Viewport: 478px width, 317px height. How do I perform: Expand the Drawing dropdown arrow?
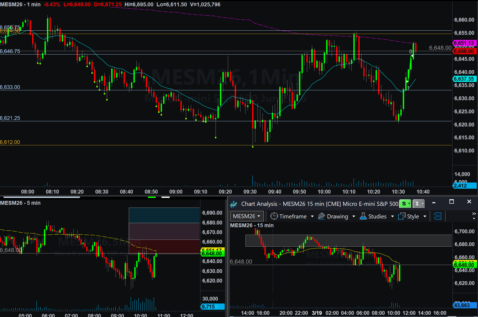(354, 216)
